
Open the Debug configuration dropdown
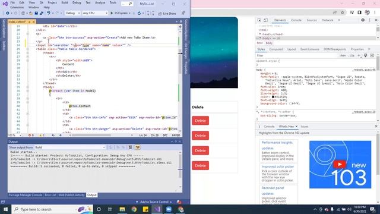coord(72,13)
